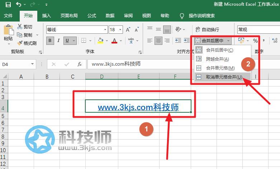Increase font size with larger A icon
Screen dimensions: 280x169
tap(128, 29)
